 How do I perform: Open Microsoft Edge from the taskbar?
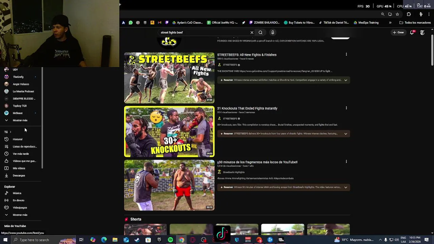(104, 240)
